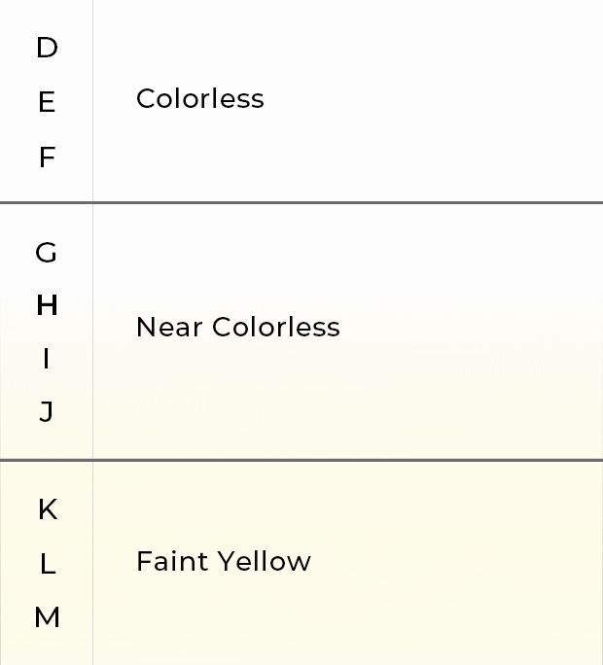Select the E color grade letter

pos(47,102)
